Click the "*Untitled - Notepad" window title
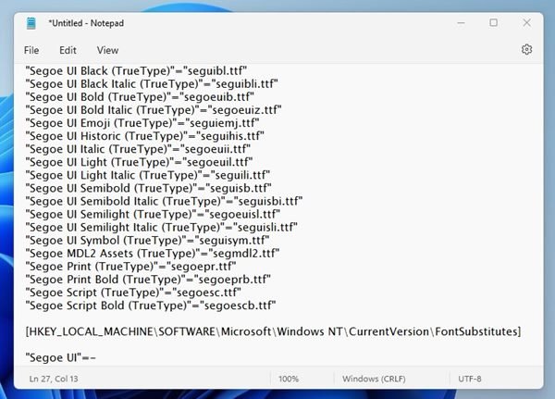Screen dimensions: 555x399 [x=86, y=23]
